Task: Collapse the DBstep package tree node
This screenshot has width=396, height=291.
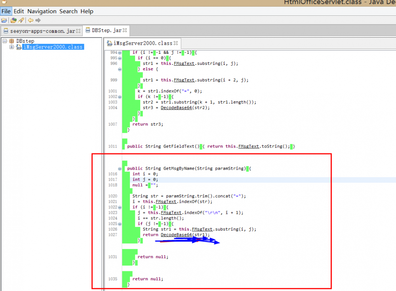Action: tap(4, 41)
